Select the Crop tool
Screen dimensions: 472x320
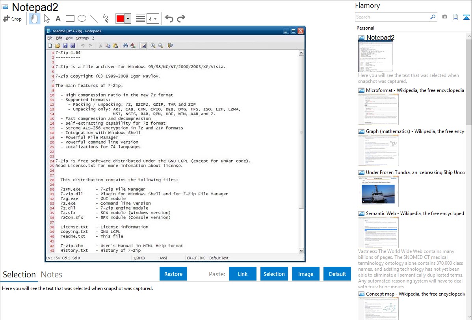(x=12, y=19)
